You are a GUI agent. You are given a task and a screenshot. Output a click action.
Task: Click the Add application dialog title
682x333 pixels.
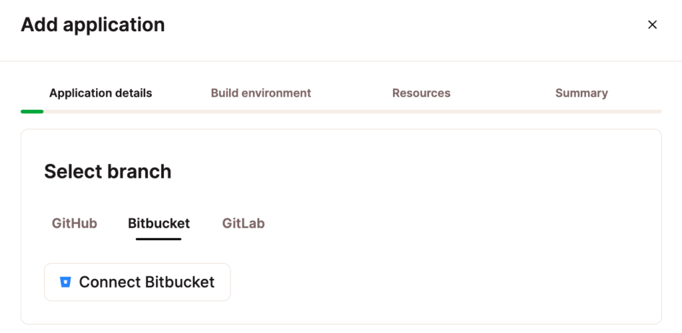(93, 25)
